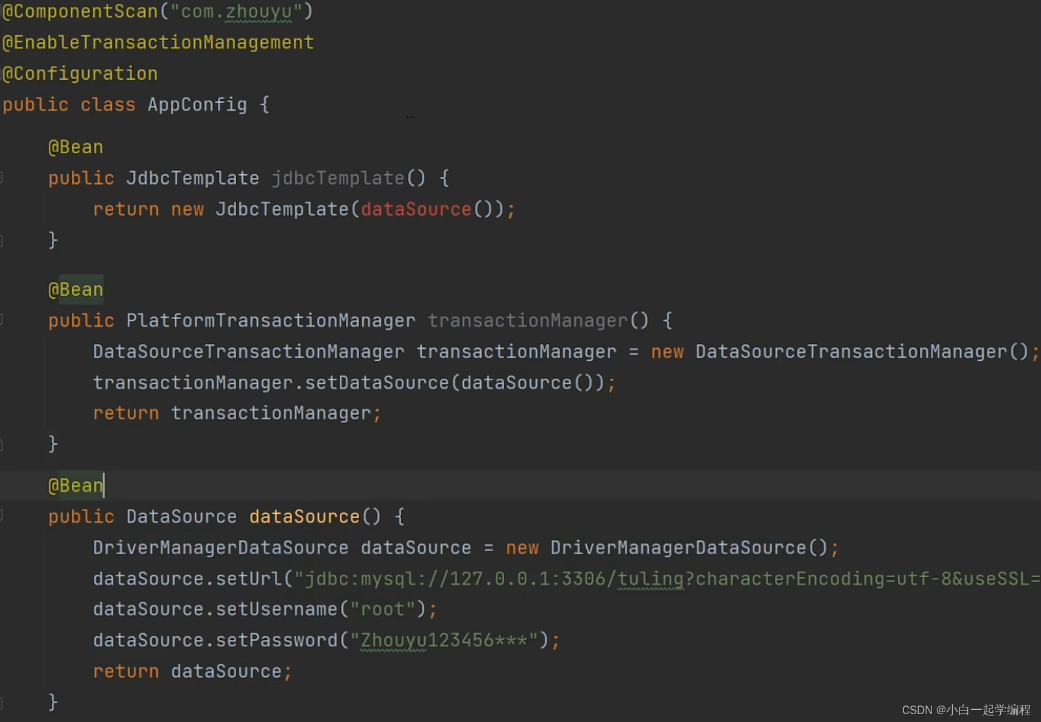This screenshot has width=1041, height=722.
Task: Click @Bean above the transactionManager method
Action: (x=75, y=290)
